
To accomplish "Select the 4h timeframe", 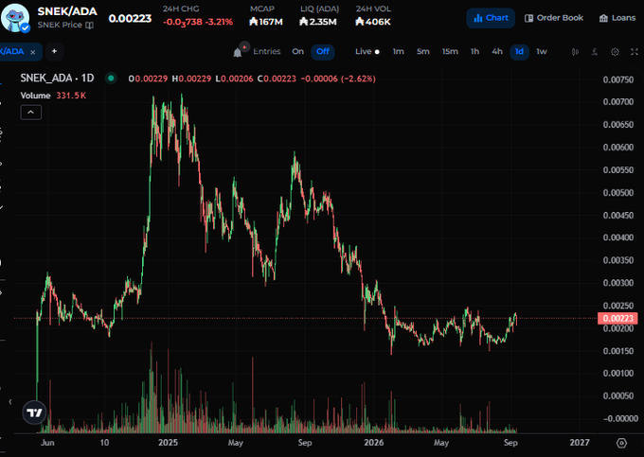I will (x=497, y=52).
